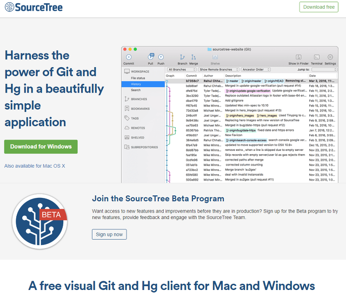Click the Branches icon in sidebar
Viewport: 346px width, 298px height.
[x=127, y=99]
